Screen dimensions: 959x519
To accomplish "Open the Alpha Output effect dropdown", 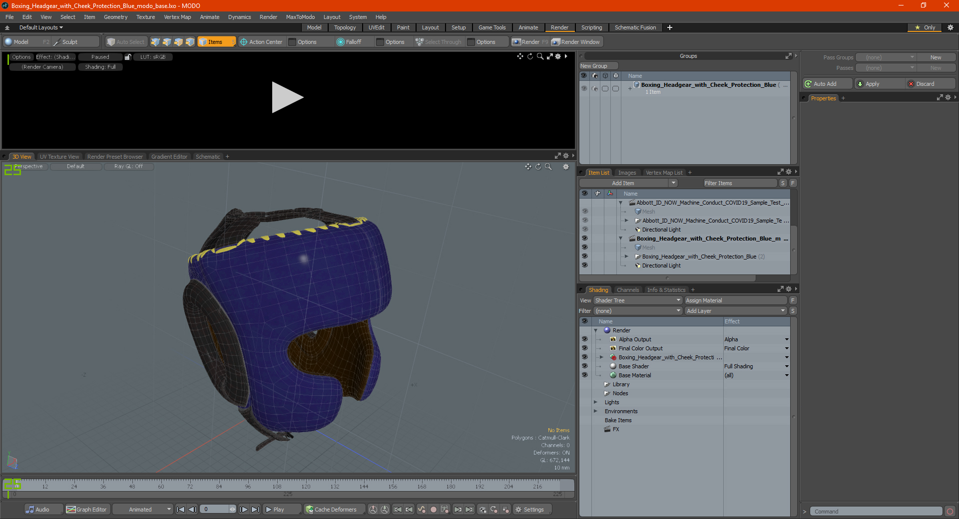I will (x=787, y=339).
